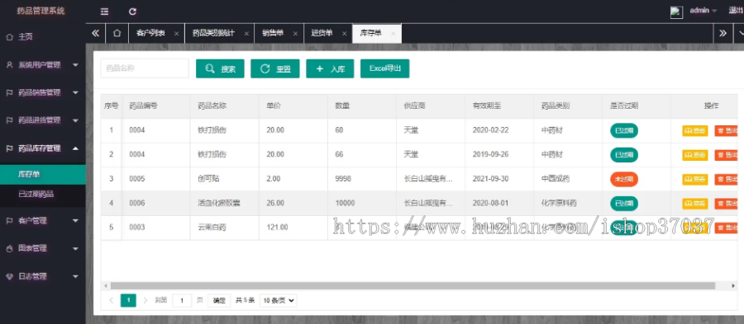This screenshot has width=744, height=324.
Task: Click the page number jump input
Action: (182, 300)
